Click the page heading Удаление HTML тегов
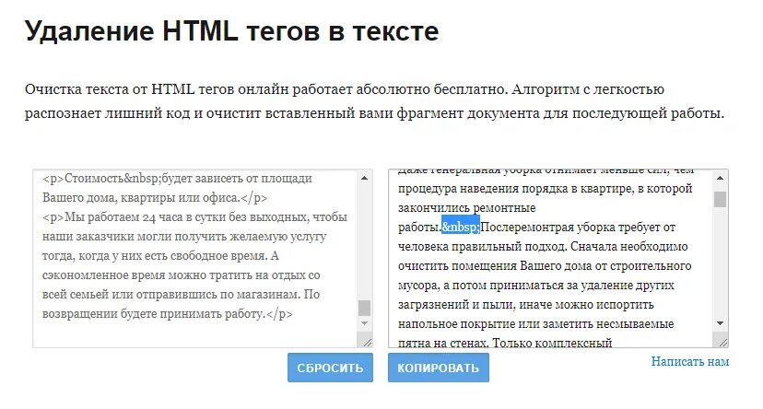This screenshot has height=409, width=763. 231,30
